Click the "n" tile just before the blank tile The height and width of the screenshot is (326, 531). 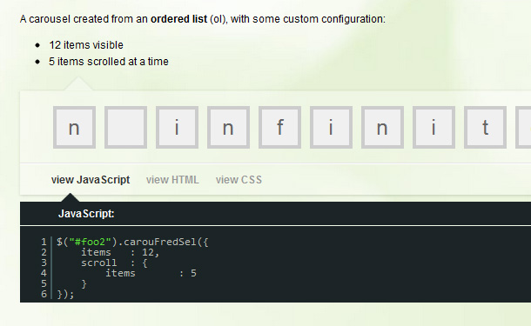tap(74, 128)
